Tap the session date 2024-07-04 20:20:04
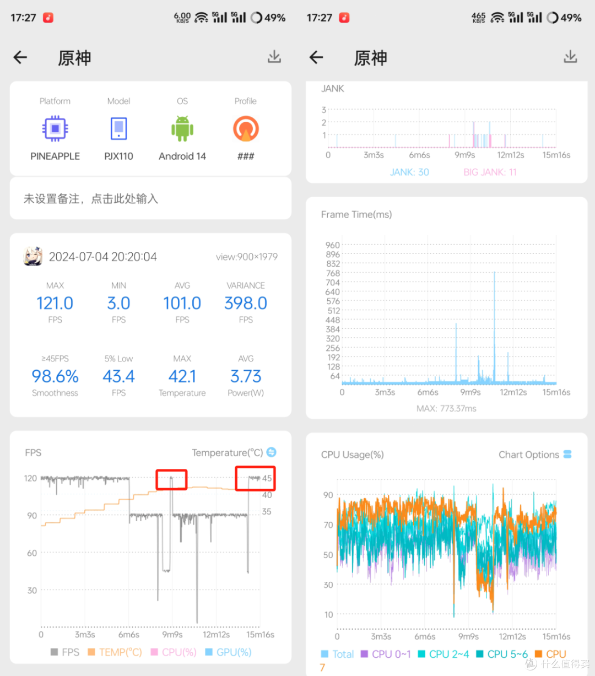Viewport: 595px width, 676px height. click(103, 257)
